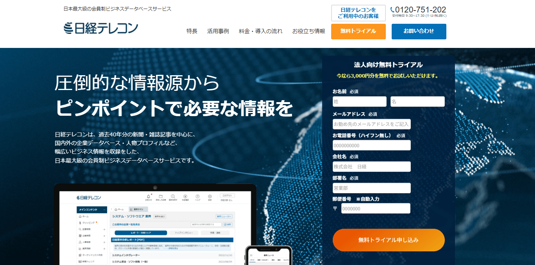Select the お役立ち情報 menu item
Image resolution: width=535 pixels, height=265 pixels.
coord(309,31)
